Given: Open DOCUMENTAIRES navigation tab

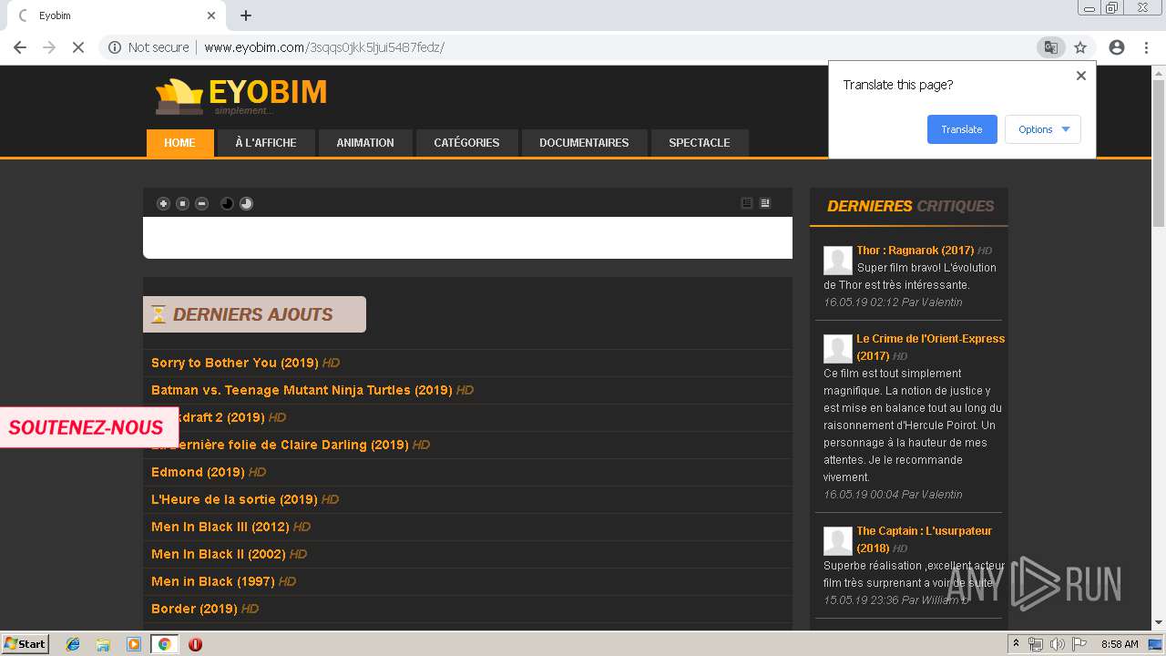Looking at the screenshot, I should pos(584,143).
